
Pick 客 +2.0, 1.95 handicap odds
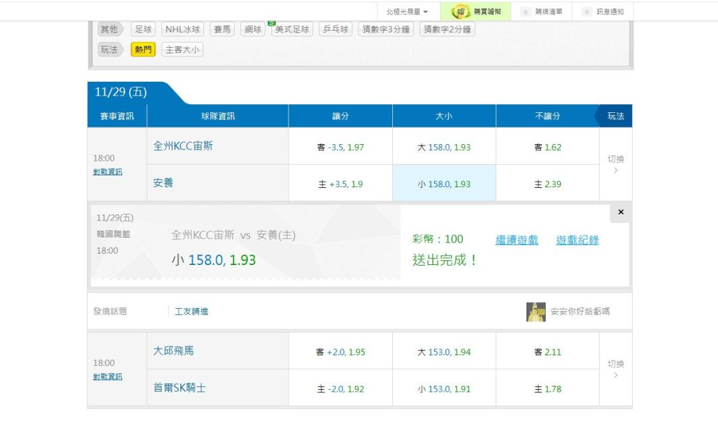click(340, 352)
